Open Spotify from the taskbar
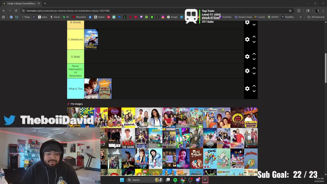This screenshot has width=327, height=184. click(x=175, y=180)
